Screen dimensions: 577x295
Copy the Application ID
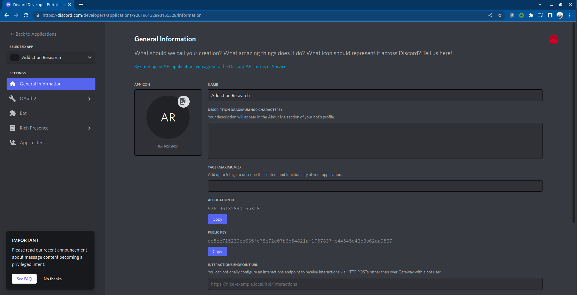pyautogui.click(x=217, y=219)
